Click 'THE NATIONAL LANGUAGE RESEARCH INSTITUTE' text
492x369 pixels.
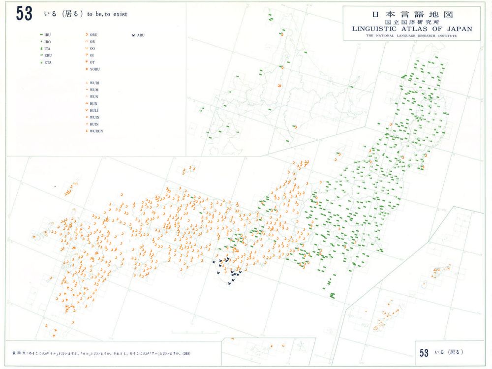(x=412, y=36)
